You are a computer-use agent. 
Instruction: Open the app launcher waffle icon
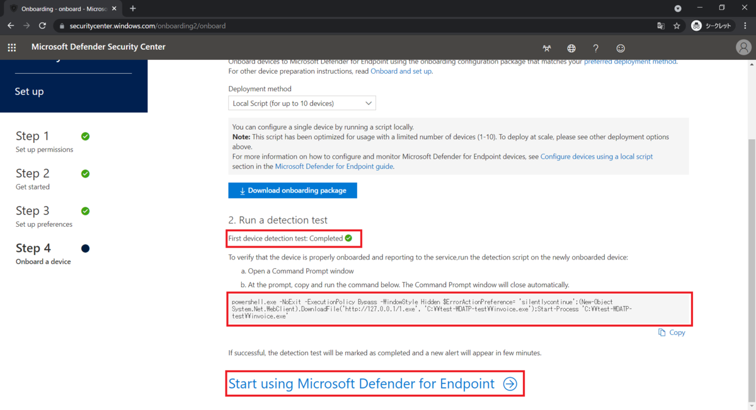click(12, 48)
